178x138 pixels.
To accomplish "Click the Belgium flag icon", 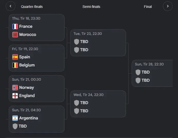I will click(15, 65).
